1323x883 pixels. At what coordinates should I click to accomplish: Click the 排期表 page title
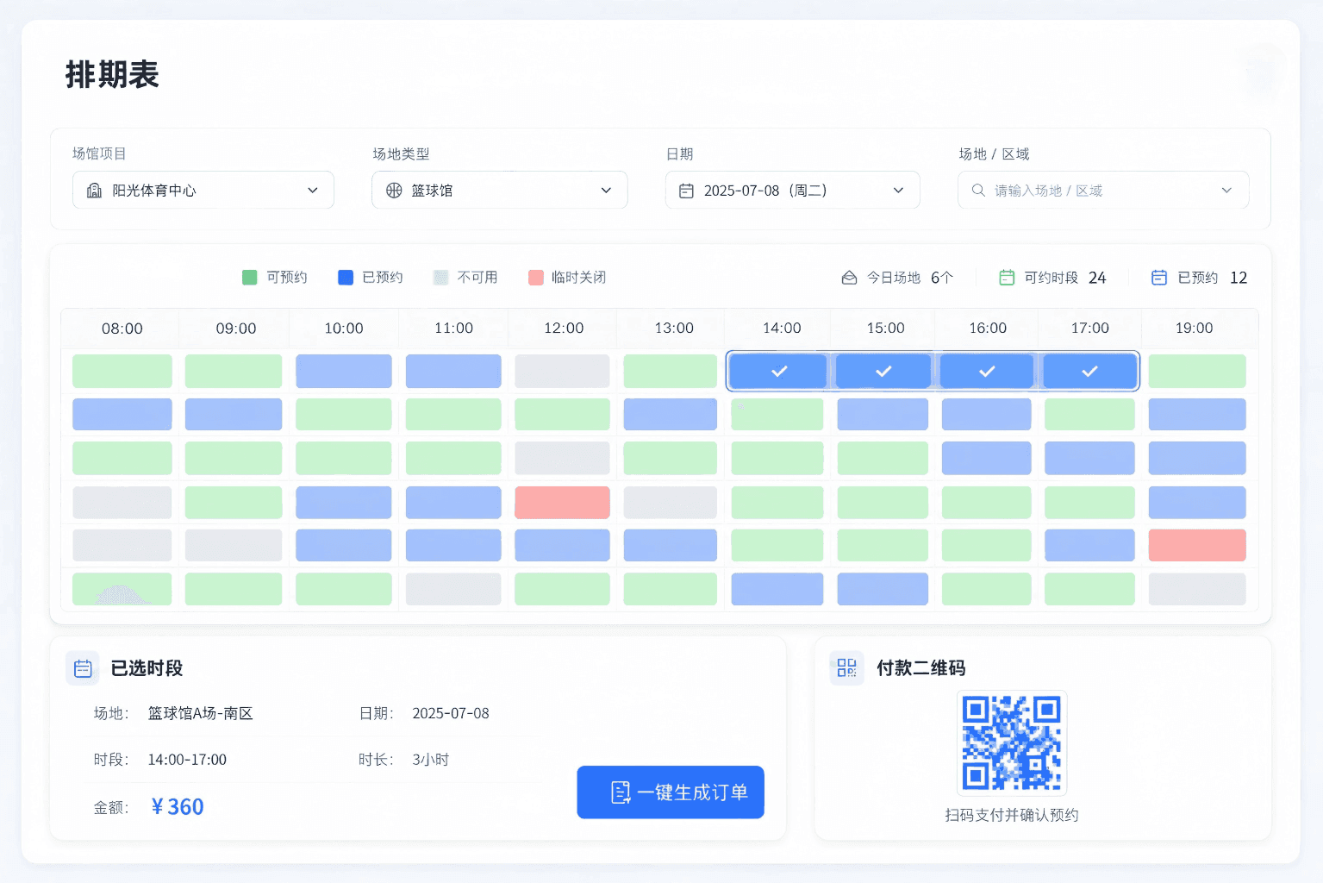pyautogui.click(x=113, y=75)
